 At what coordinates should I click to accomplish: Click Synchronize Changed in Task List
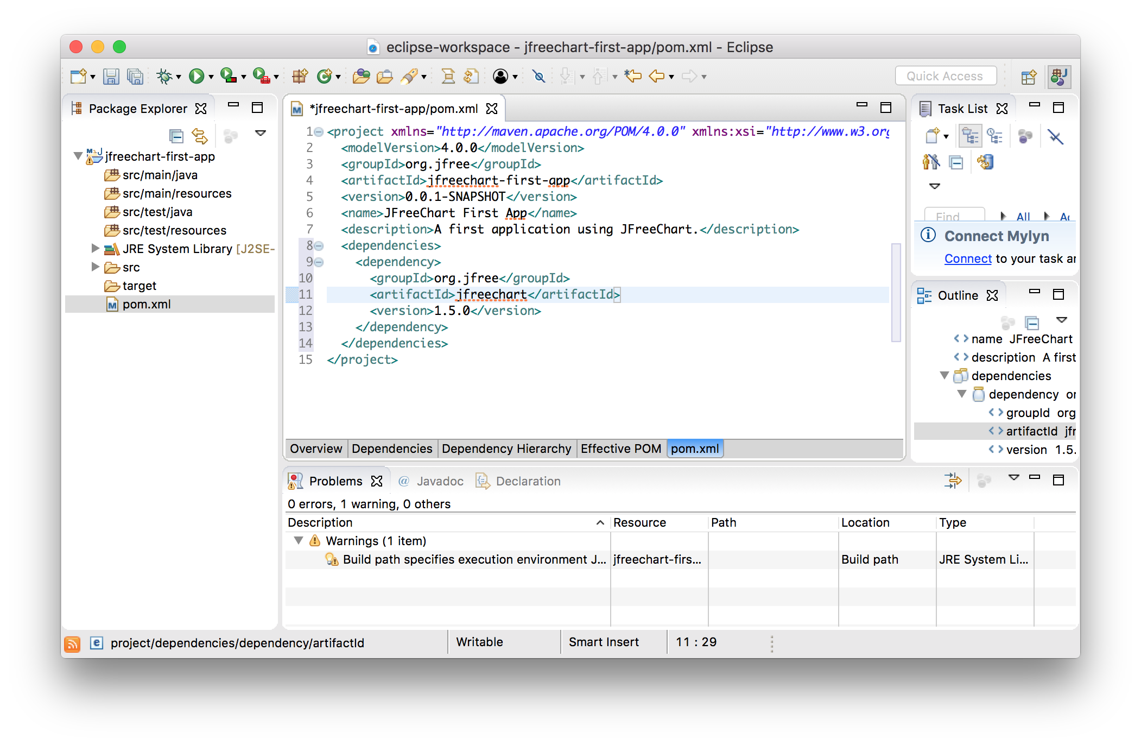pyautogui.click(x=985, y=162)
